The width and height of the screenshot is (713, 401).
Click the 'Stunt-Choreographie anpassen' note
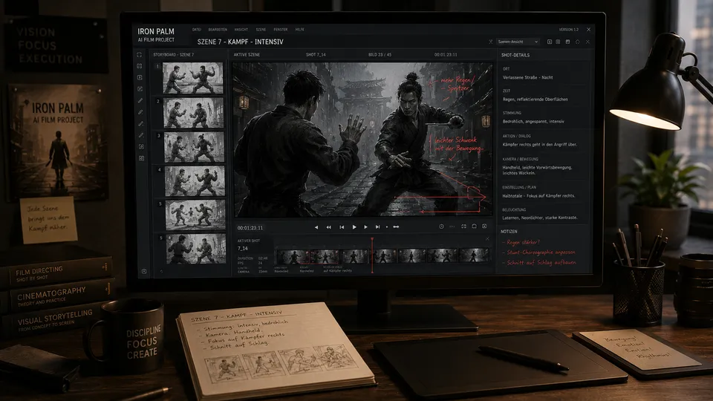[x=541, y=252]
